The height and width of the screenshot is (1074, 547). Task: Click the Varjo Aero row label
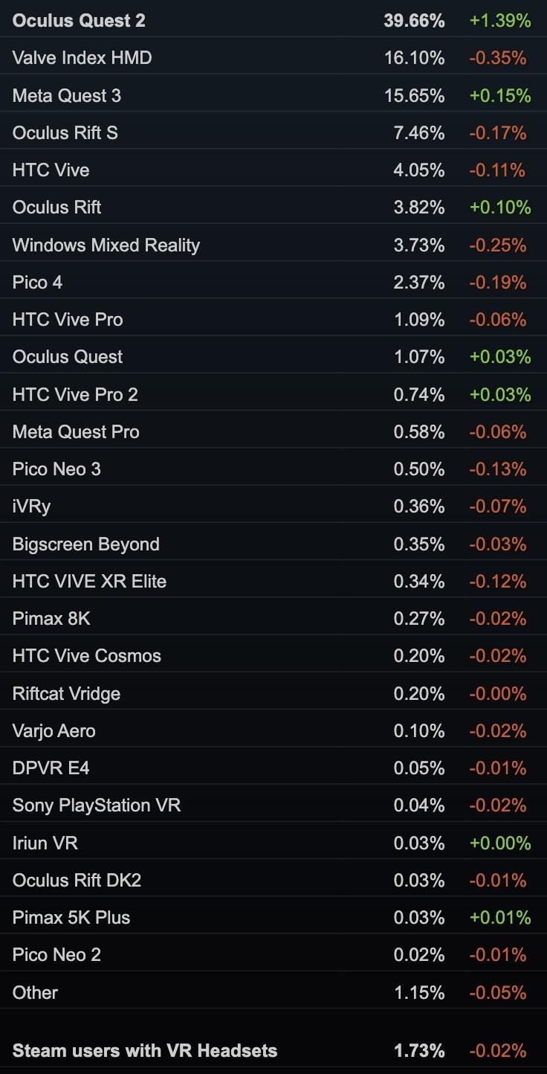pos(54,731)
